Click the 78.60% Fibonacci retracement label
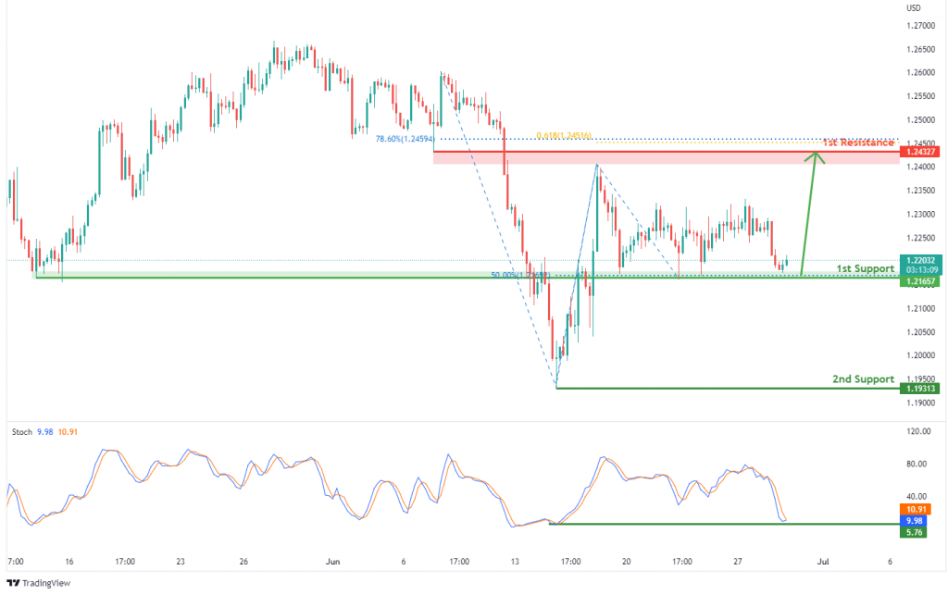948x595 pixels. tap(405, 139)
